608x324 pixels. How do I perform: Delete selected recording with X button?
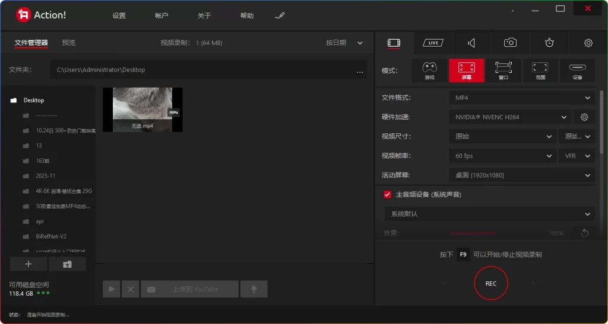(131, 289)
